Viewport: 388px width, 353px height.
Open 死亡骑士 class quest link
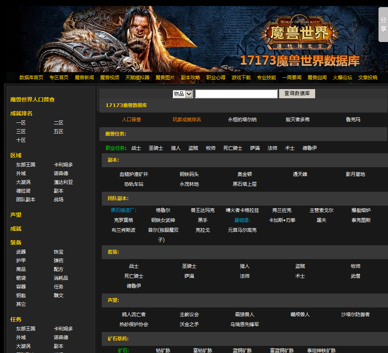[233, 148]
